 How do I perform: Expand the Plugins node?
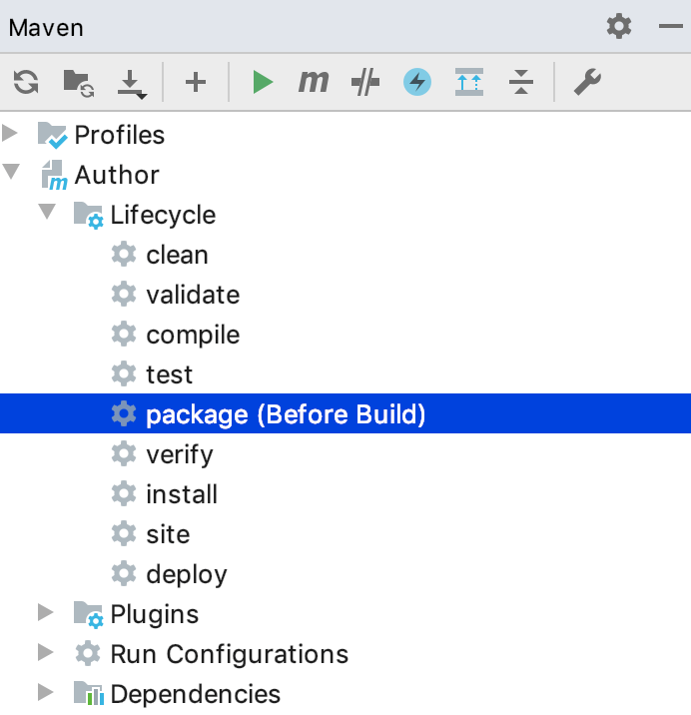coord(46,612)
